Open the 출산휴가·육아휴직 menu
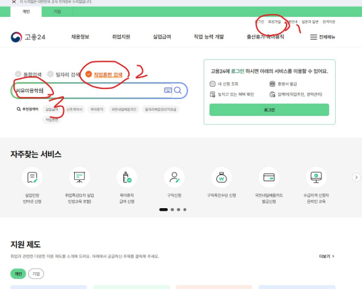Viewport: 362px width, 289px height. 266,37
